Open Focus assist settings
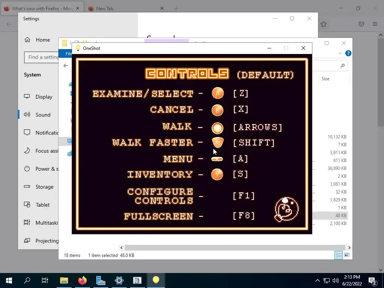Screen dimensions: 384x288 tap(41, 151)
